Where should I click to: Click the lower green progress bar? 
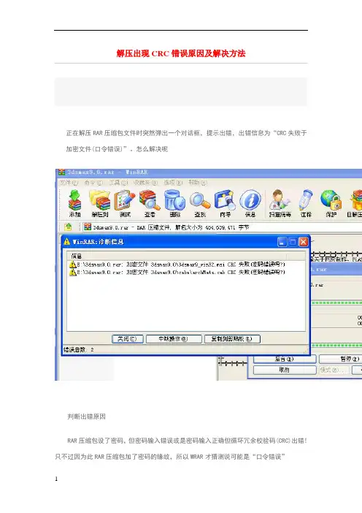(x=336, y=345)
